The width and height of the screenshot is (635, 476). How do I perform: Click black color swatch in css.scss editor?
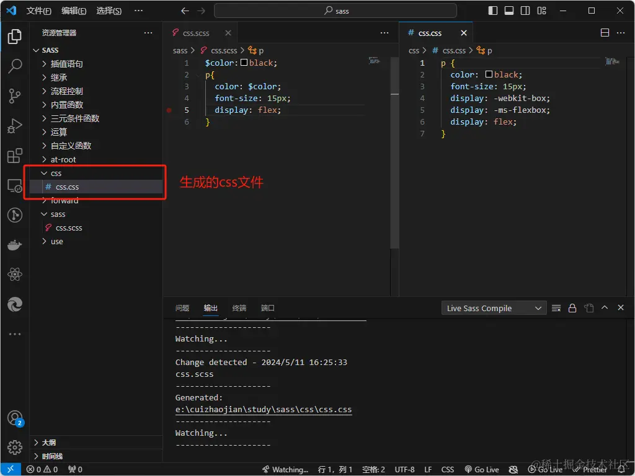pos(244,63)
